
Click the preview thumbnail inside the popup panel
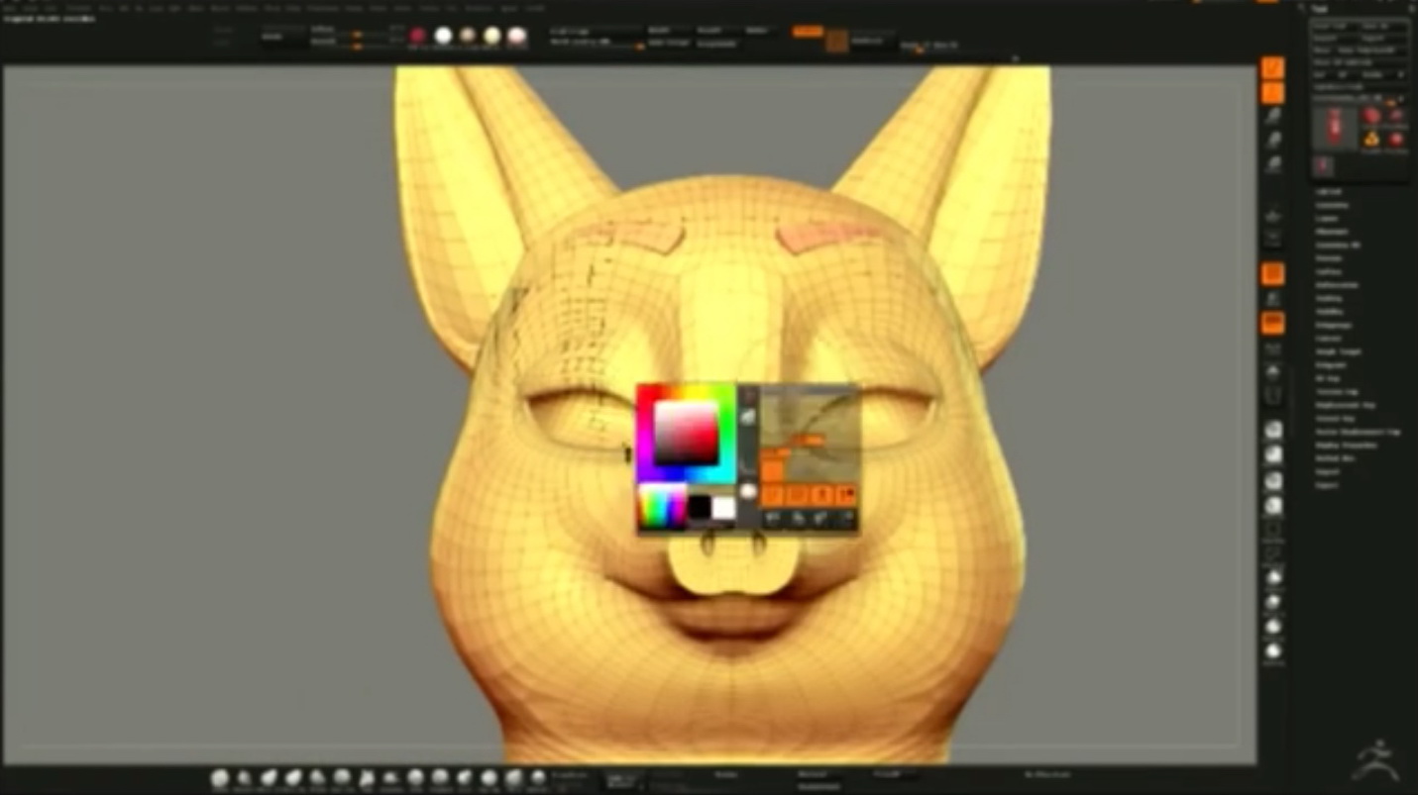point(809,433)
